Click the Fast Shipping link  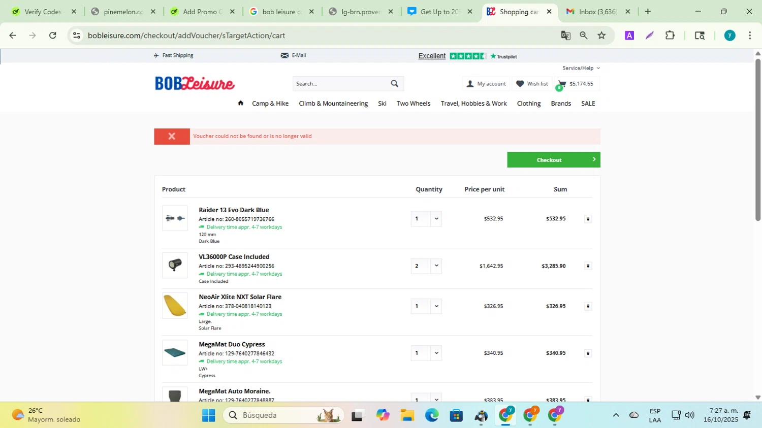[173, 55]
